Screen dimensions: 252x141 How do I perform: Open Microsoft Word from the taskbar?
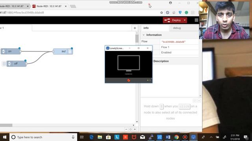pos(168,137)
